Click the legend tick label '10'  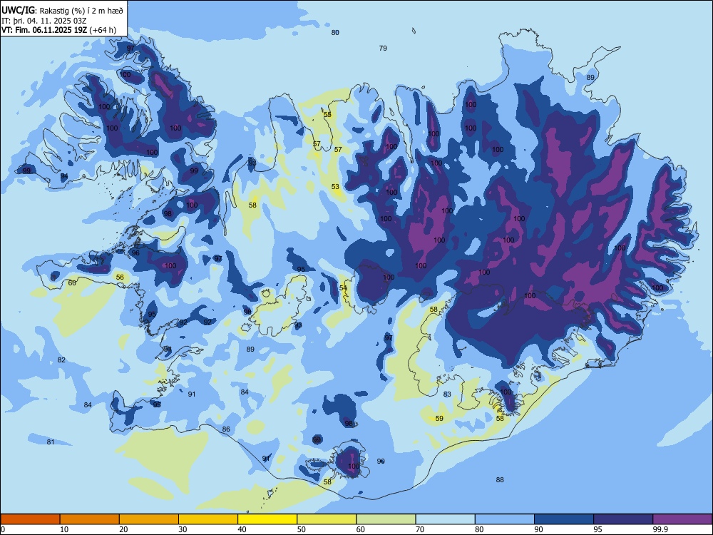pos(64,529)
